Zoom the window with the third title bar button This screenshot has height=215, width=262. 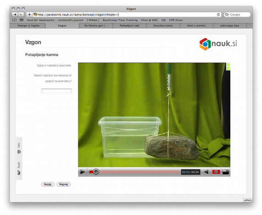pyautogui.click(x=23, y=9)
